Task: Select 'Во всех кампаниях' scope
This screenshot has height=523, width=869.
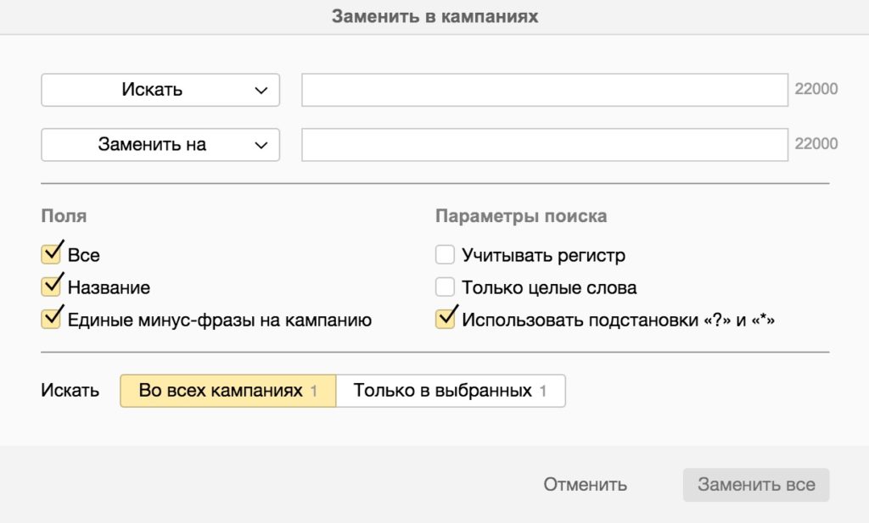Action: [227, 391]
